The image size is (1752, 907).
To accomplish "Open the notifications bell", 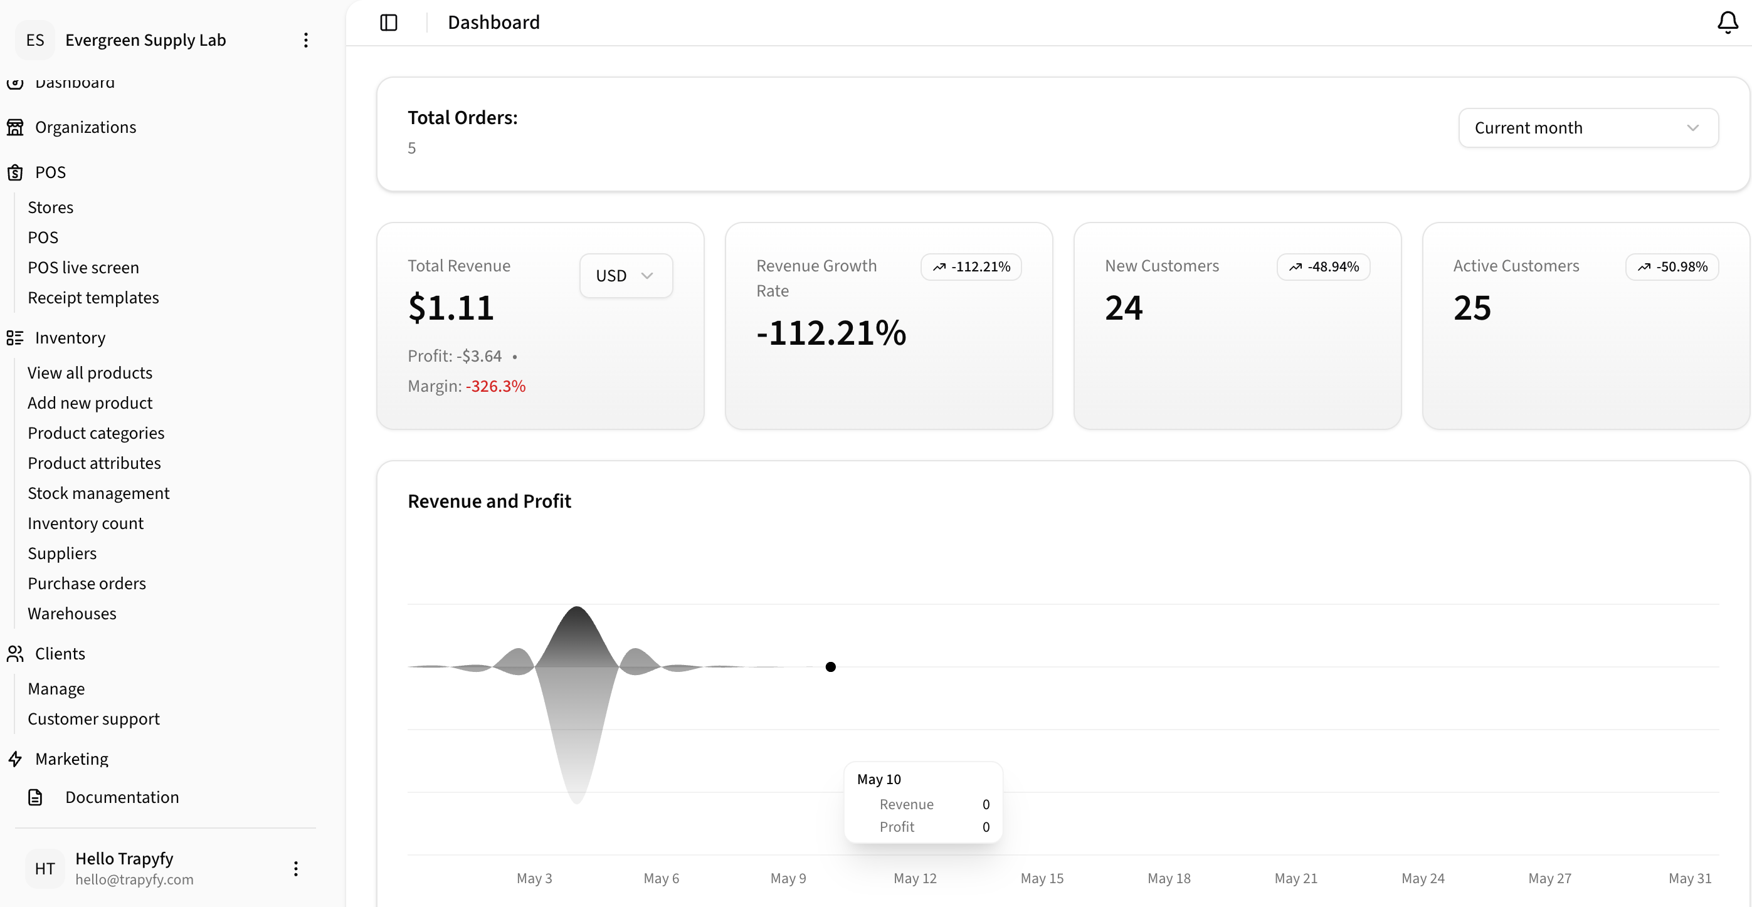I will (x=1727, y=23).
